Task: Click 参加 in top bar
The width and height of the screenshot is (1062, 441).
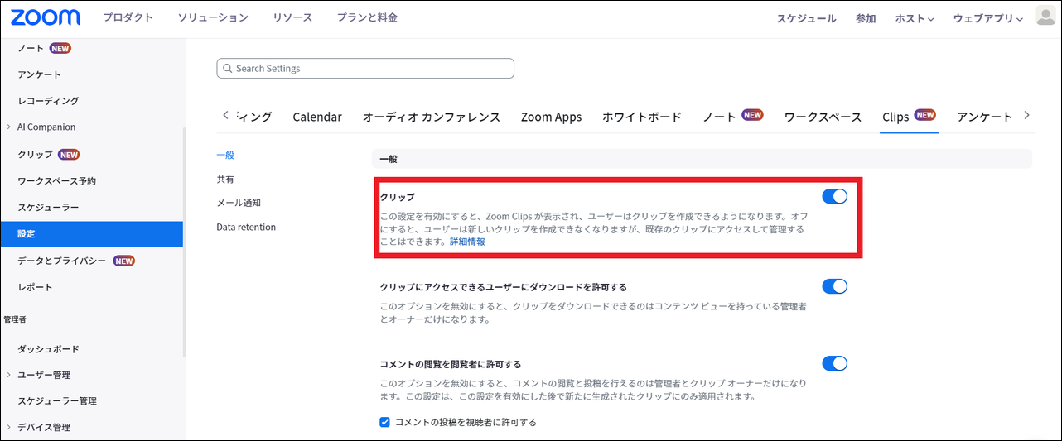Action: [x=866, y=18]
